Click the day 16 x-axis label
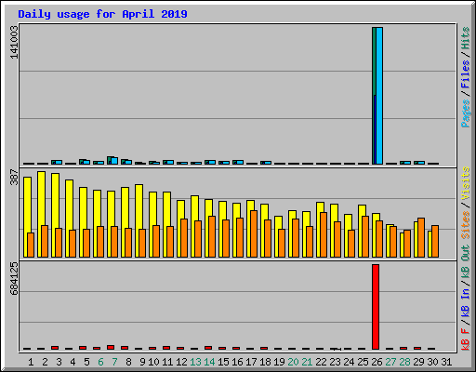 point(237,362)
